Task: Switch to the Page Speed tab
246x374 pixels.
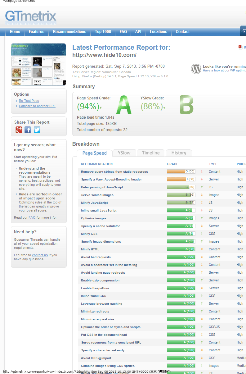Action: click(95, 153)
